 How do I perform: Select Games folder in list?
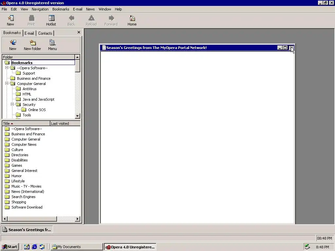coord(17,165)
